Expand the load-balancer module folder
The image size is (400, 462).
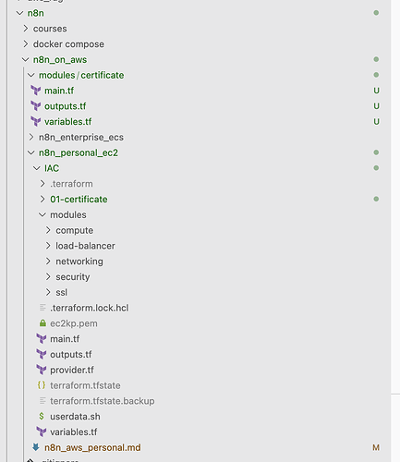pos(48,246)
